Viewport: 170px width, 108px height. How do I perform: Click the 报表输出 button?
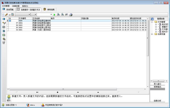(x=158, y=87)
